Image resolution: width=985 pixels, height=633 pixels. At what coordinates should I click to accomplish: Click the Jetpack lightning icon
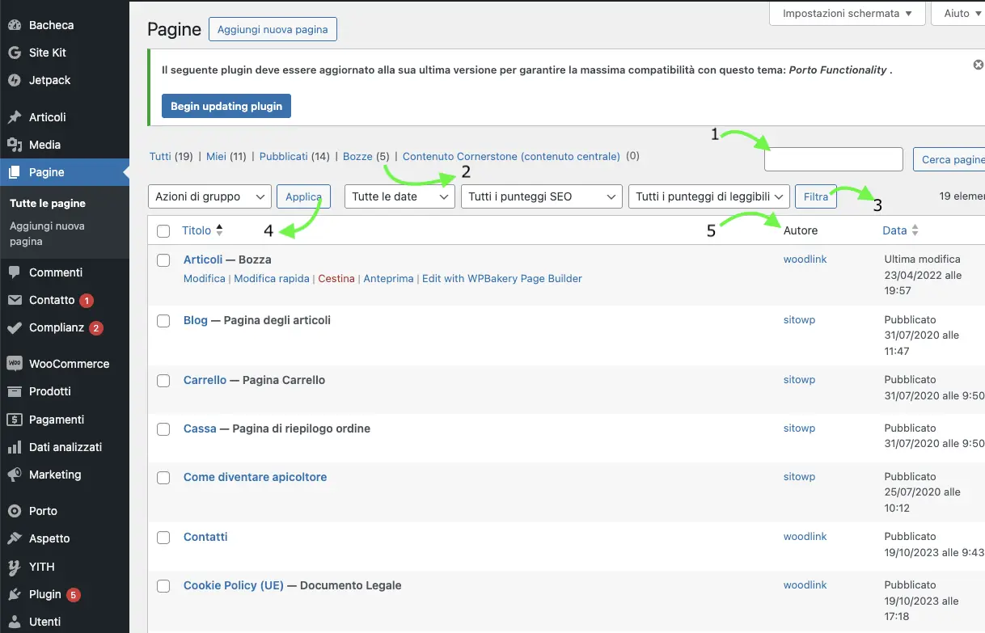coord(14,80)
